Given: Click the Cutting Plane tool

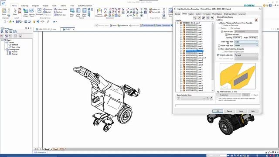Looking at the screenshot, I should [x=61, y=9].
